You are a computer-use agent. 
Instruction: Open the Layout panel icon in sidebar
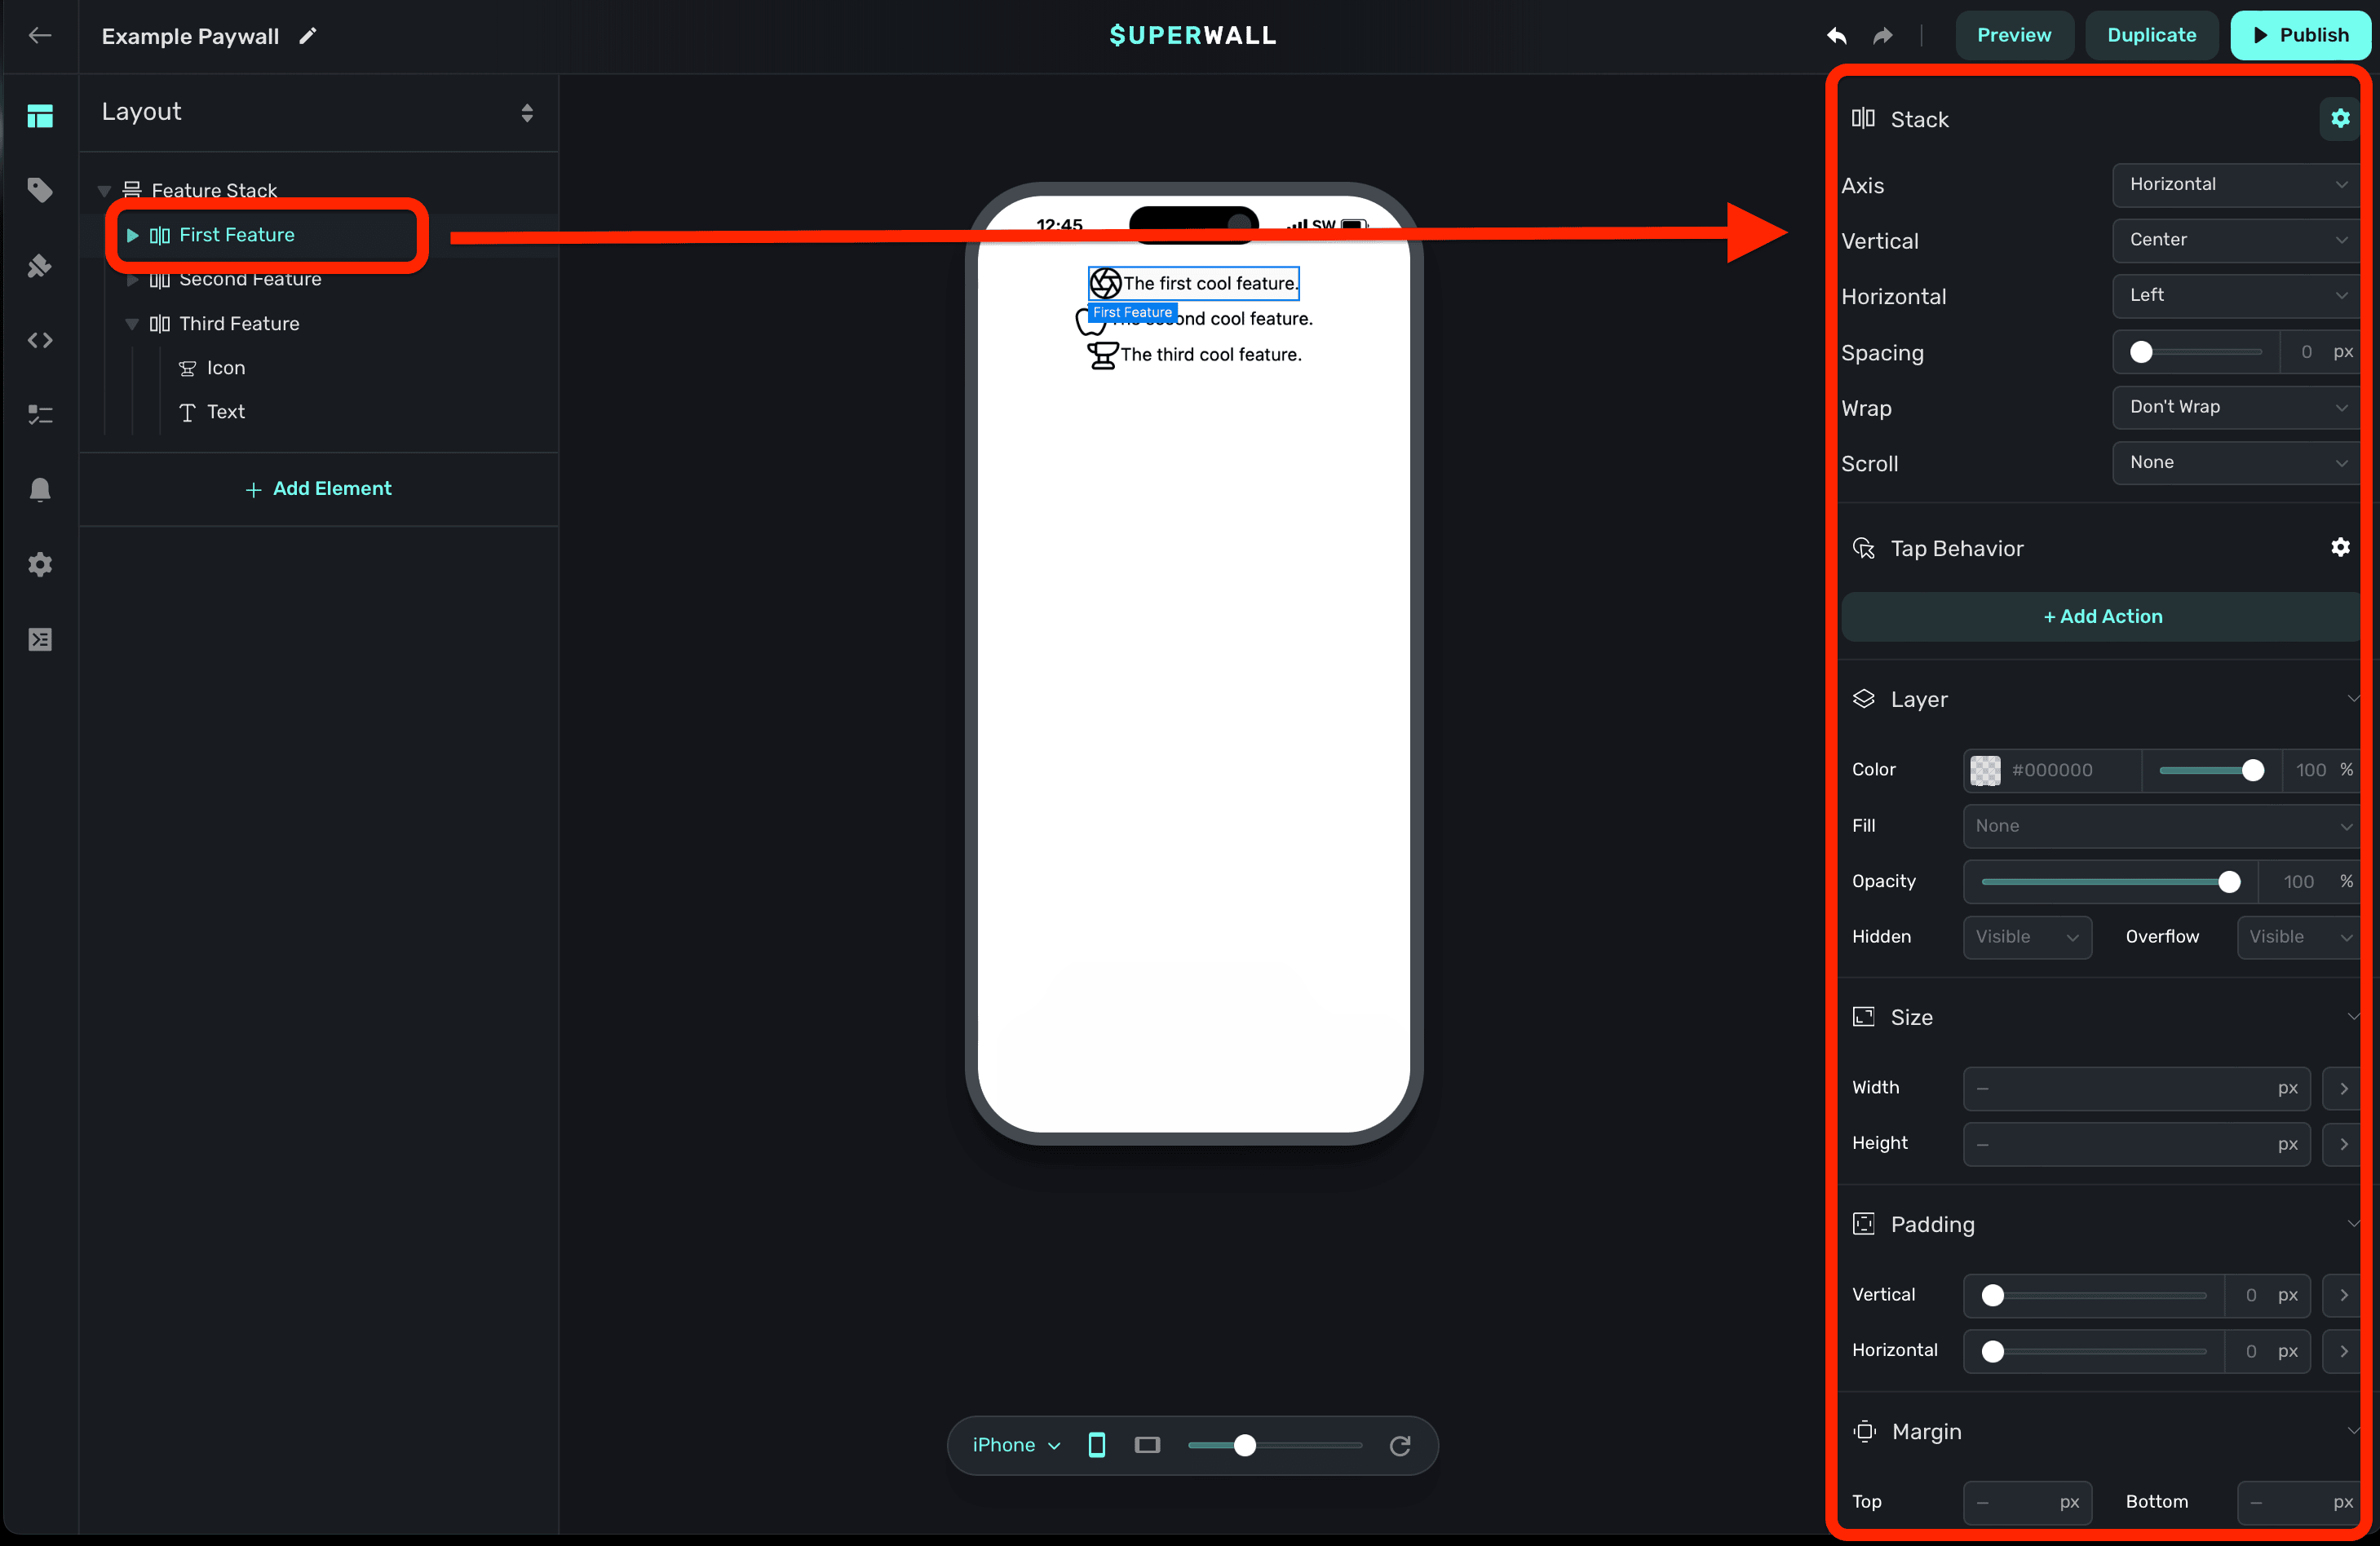coord(40,116)
